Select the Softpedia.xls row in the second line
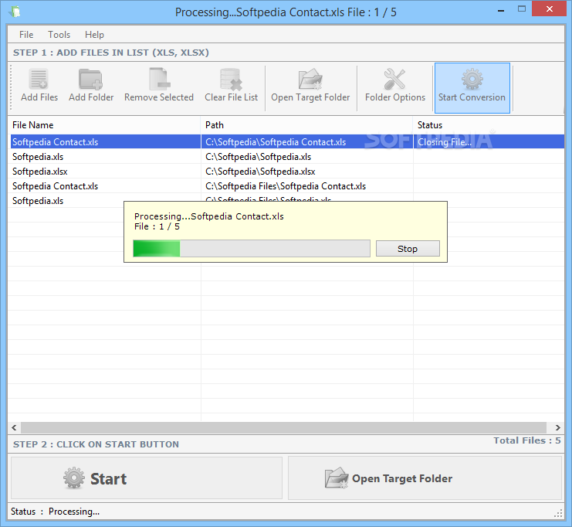This screenshot has width=572, height=527. [x=287, y=157]
